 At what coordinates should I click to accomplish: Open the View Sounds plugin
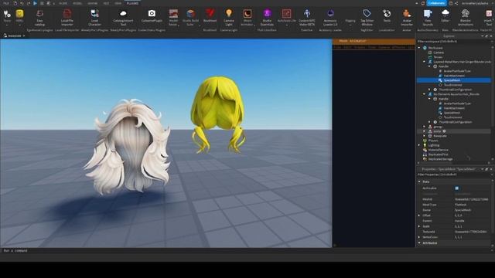[x=428, y=18]
